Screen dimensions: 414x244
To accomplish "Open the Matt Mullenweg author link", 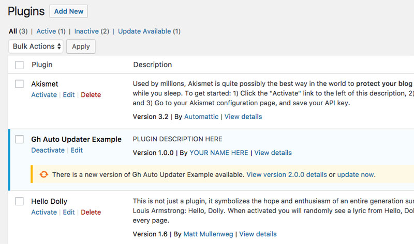I will [x=209, y=234].
